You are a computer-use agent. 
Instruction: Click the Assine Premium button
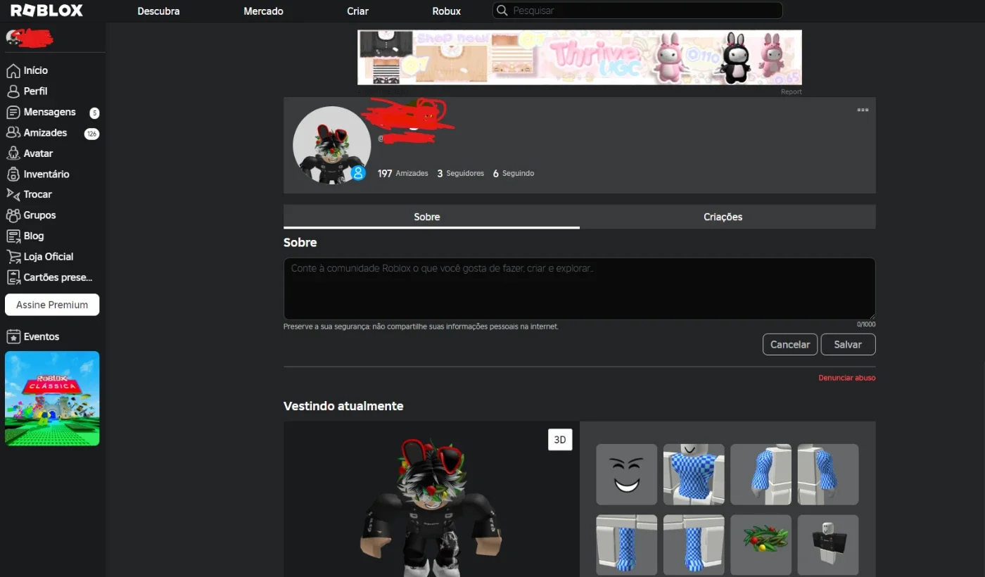click(52, 305)
